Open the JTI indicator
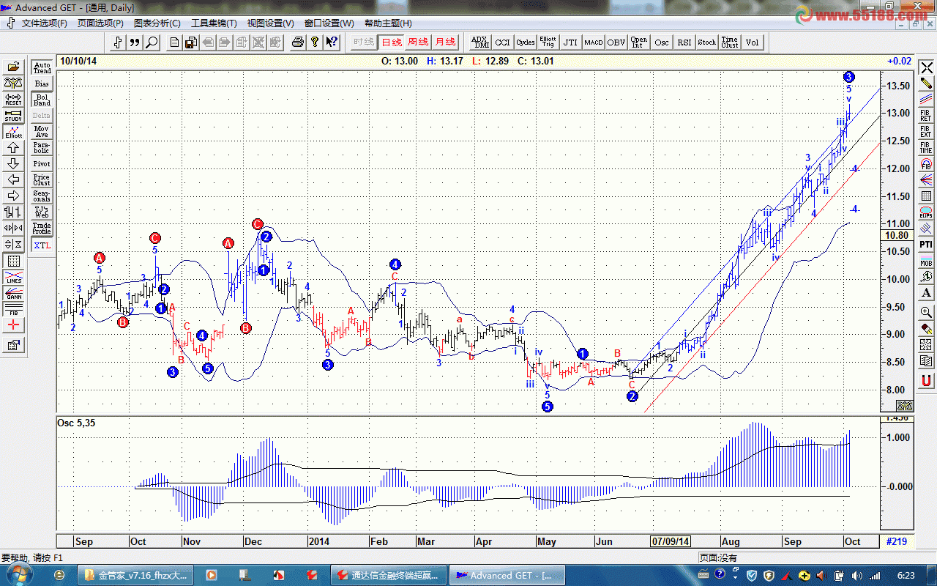The image size is (937, 586). tap(570, 42)
